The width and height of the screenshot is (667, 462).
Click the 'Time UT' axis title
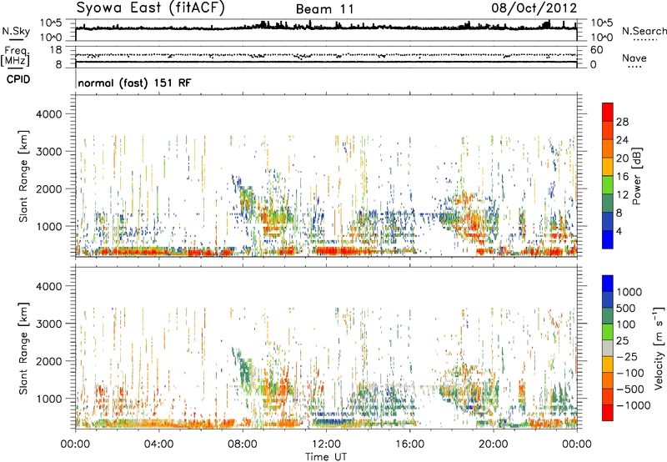click(x=326, y=456)
